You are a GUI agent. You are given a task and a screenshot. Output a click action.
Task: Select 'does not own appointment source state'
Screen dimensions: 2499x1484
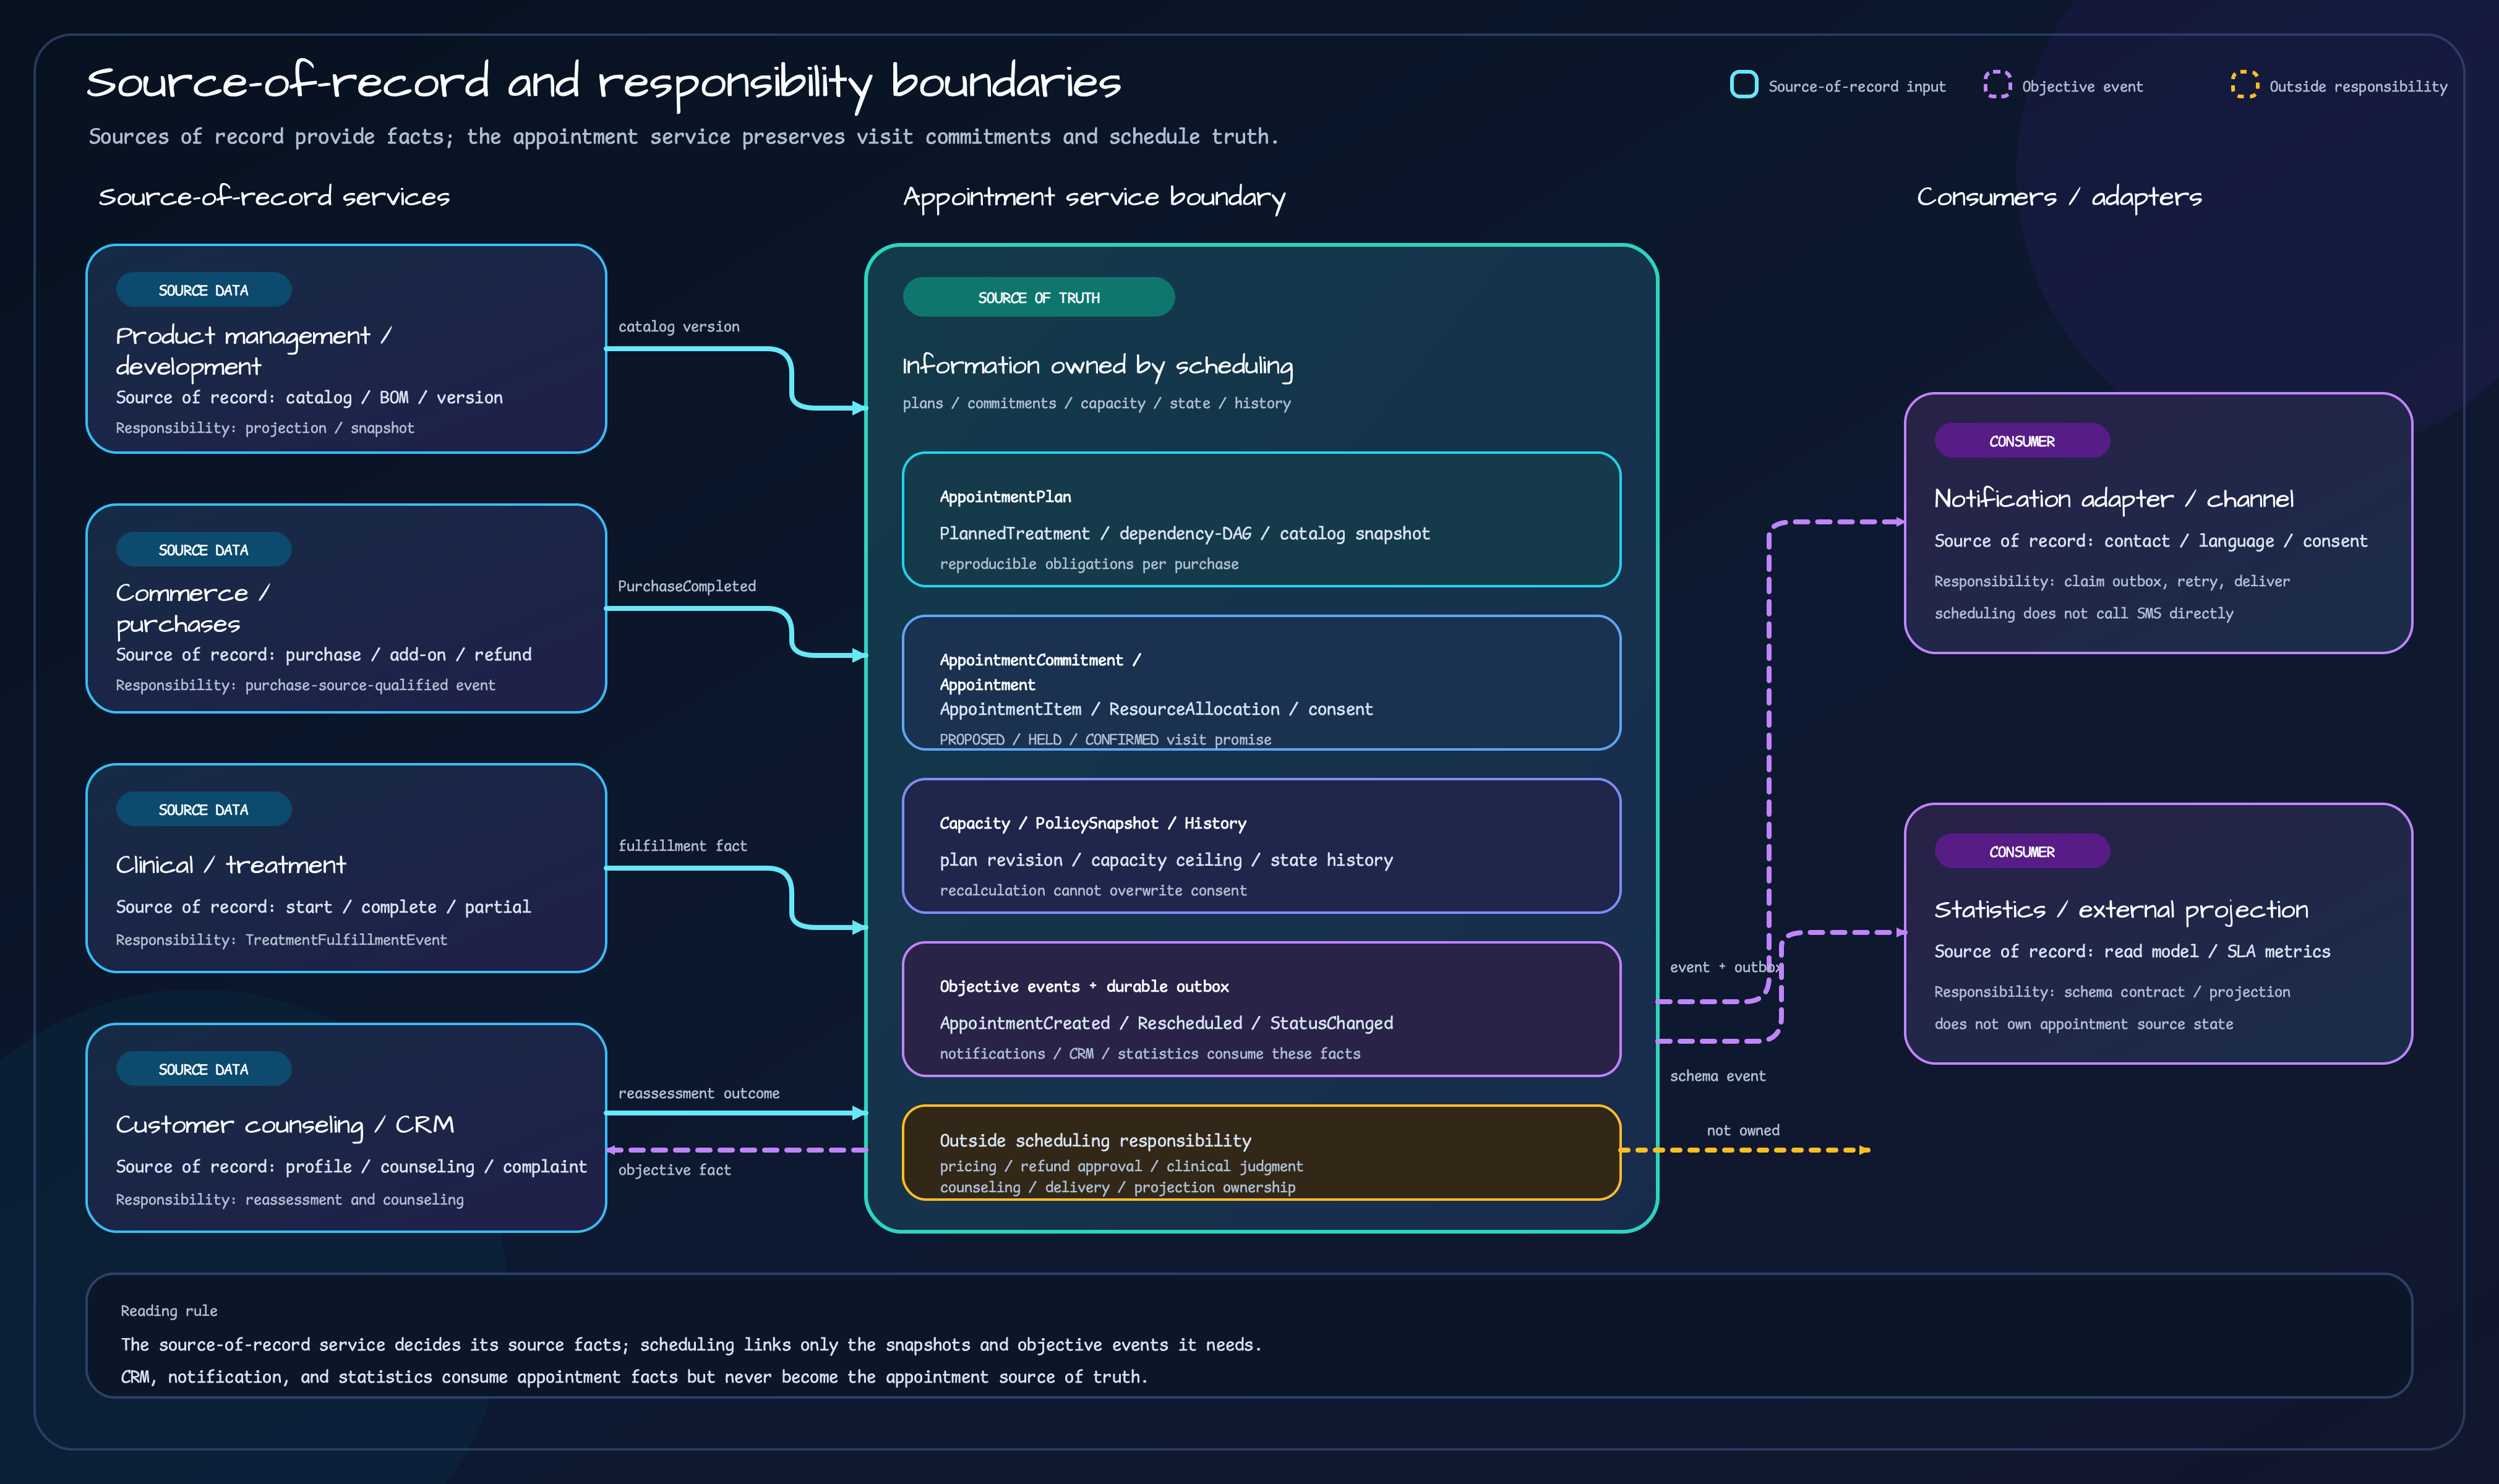coord(2083,1024)
